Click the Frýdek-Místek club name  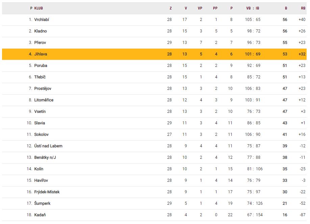[x=47, y=192]
